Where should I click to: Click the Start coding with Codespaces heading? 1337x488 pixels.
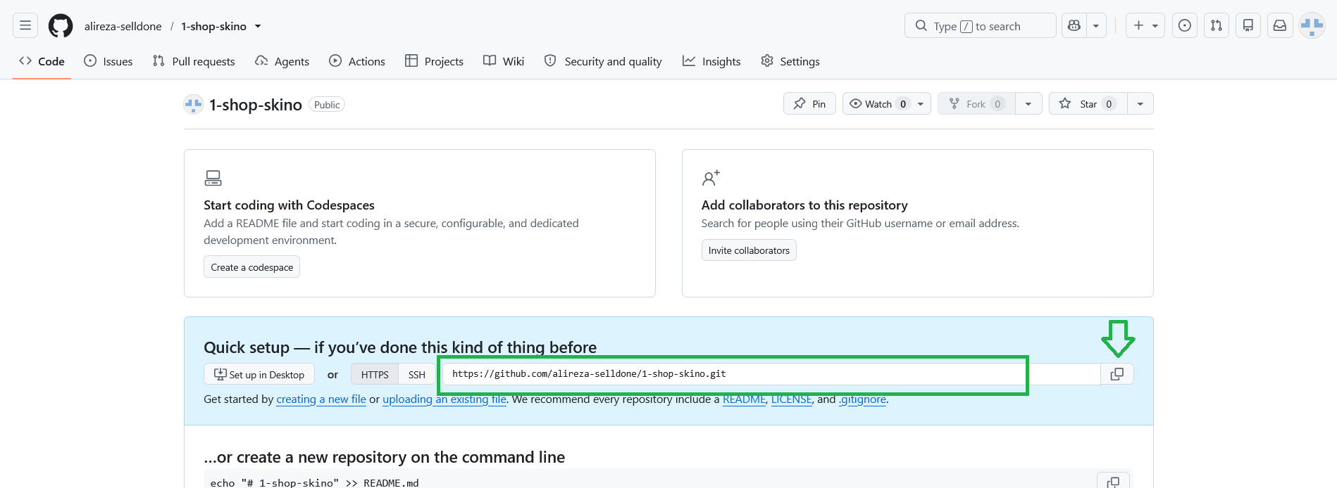289,205
